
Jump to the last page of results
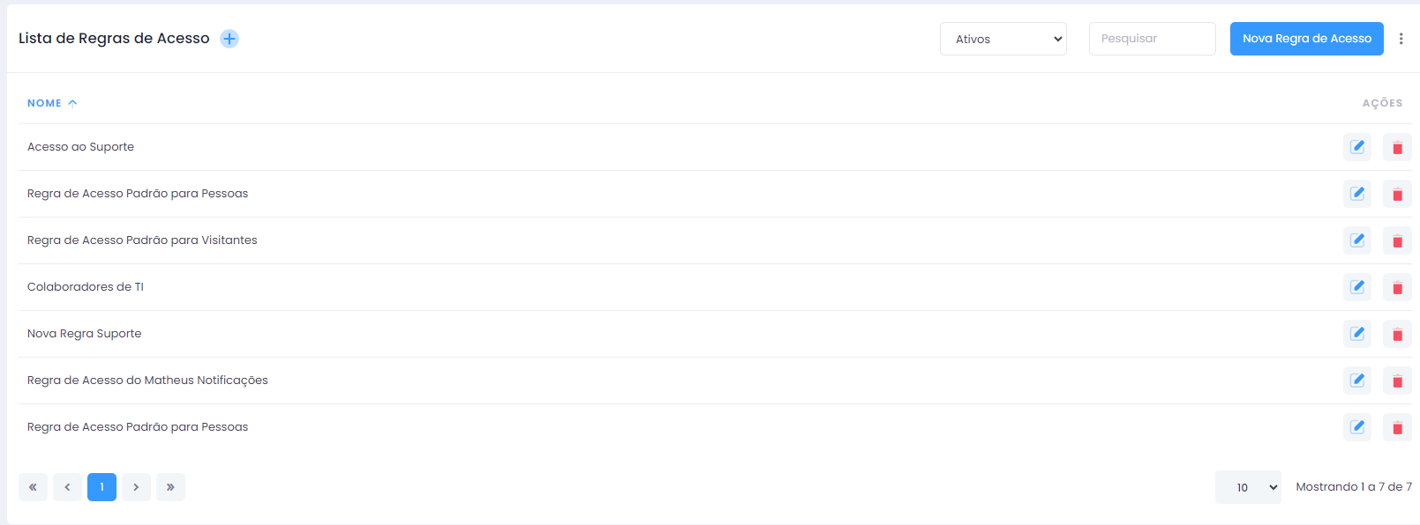pyautogui.click(x=170, y=487)
